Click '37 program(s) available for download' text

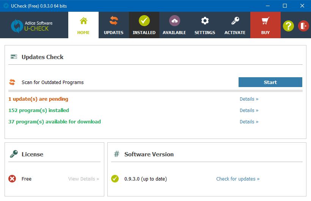point(55,122)
